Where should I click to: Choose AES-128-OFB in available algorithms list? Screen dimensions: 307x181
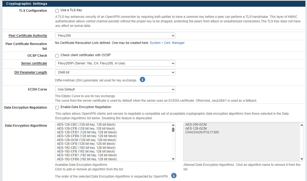coord(86,144)
